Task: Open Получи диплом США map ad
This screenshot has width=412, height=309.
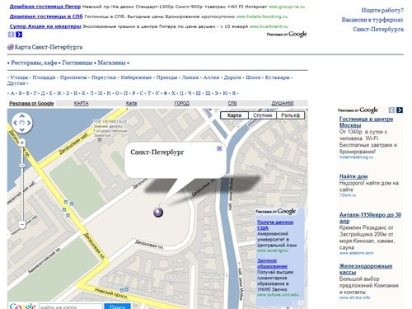Action: pyautogui.click(x=275, y=225)
